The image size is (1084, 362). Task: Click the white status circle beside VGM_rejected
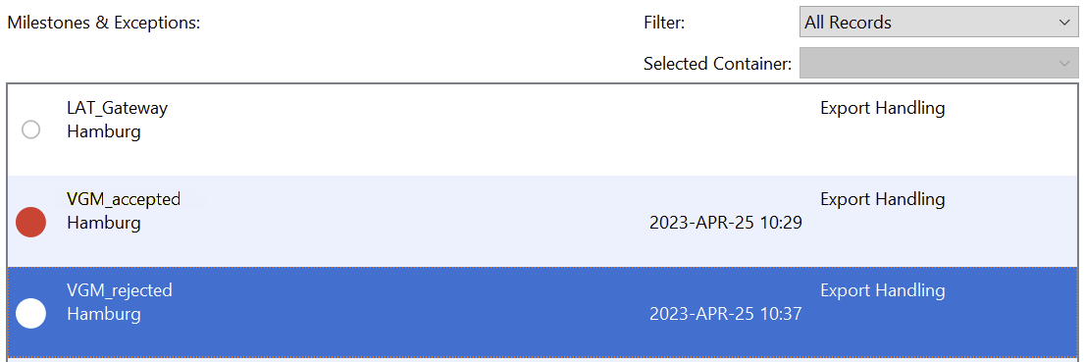click(x=30, y=313)
